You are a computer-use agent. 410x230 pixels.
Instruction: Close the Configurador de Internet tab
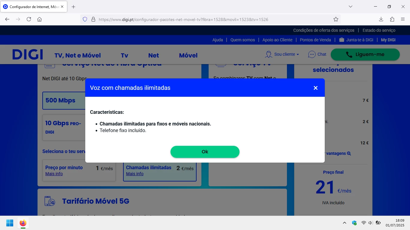(62, 7)
